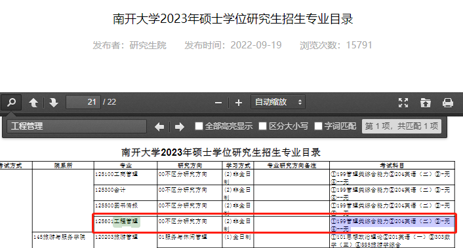This screenshot has width=463, height=248.
Task: Click the 研究生院 publisher text
Action: coord(148,45)
